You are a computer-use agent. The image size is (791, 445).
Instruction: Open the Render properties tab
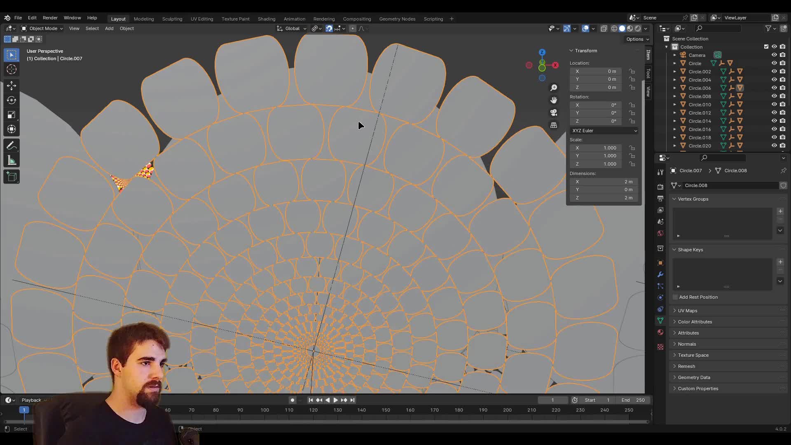pyautogui.click(x=660, y=187)
